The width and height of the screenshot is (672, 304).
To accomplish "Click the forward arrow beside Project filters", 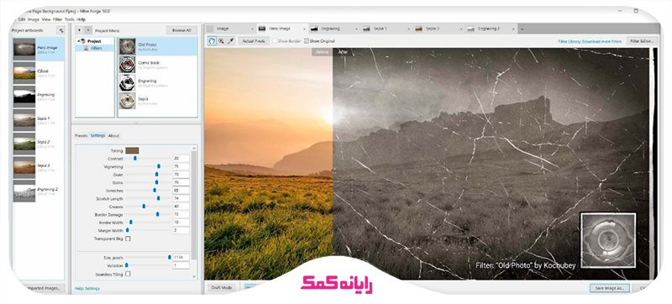I will coord(88,30).
